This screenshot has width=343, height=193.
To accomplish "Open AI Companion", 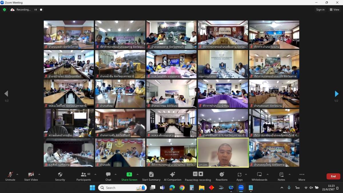I will [172, 176].
